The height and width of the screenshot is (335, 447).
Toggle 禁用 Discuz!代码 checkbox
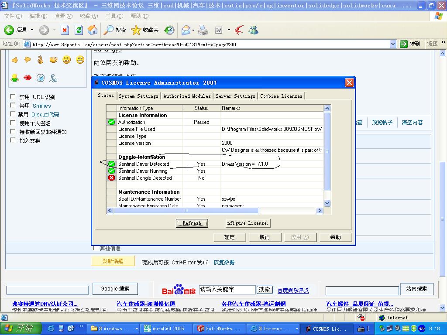pos(13,114)
